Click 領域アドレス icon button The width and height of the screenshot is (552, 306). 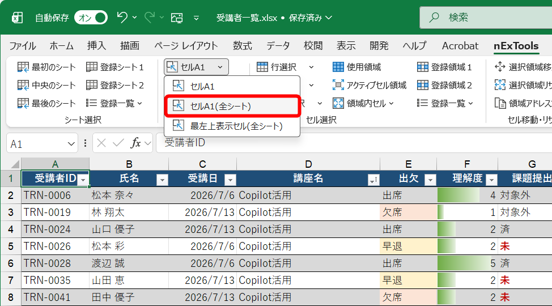(x=500, y=103)
